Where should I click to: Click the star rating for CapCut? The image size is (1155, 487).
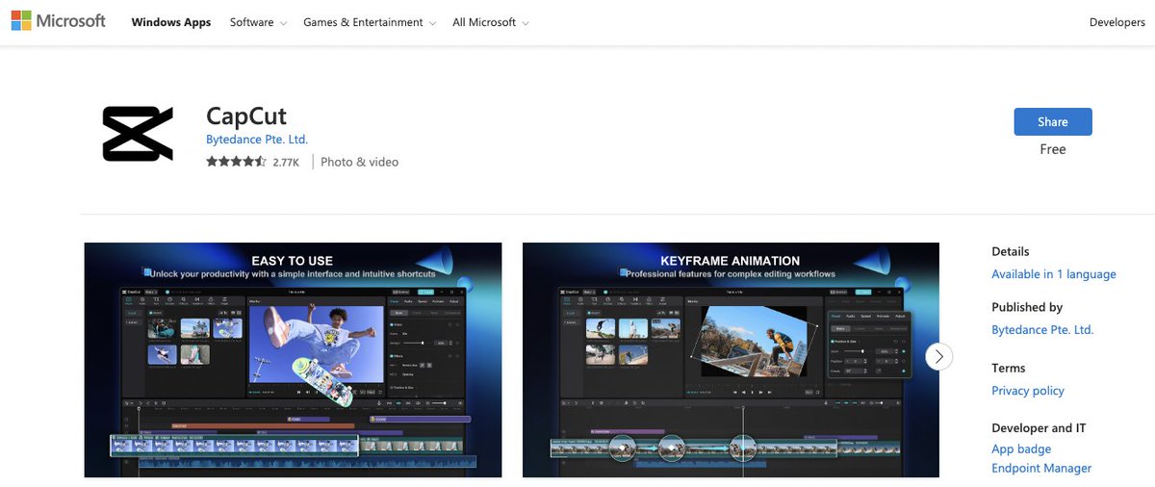click(x=236, y=162)
